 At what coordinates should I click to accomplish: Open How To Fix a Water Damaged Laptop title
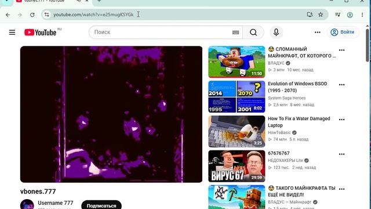[299, 122]
